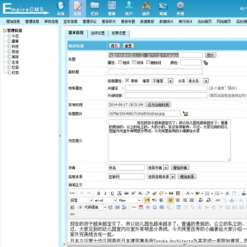The width and height of the screenshot is (247, 247).
Task: Click the insert image icon in editor
Action: (x=72, y=207)
